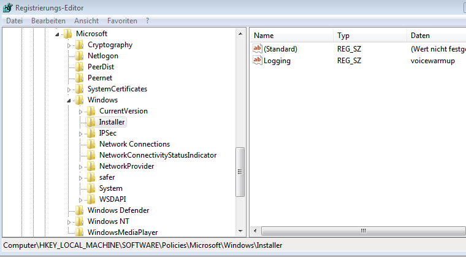Select the PeerDist key label
This screenshot has height=257, width=466.
point(101,67)
